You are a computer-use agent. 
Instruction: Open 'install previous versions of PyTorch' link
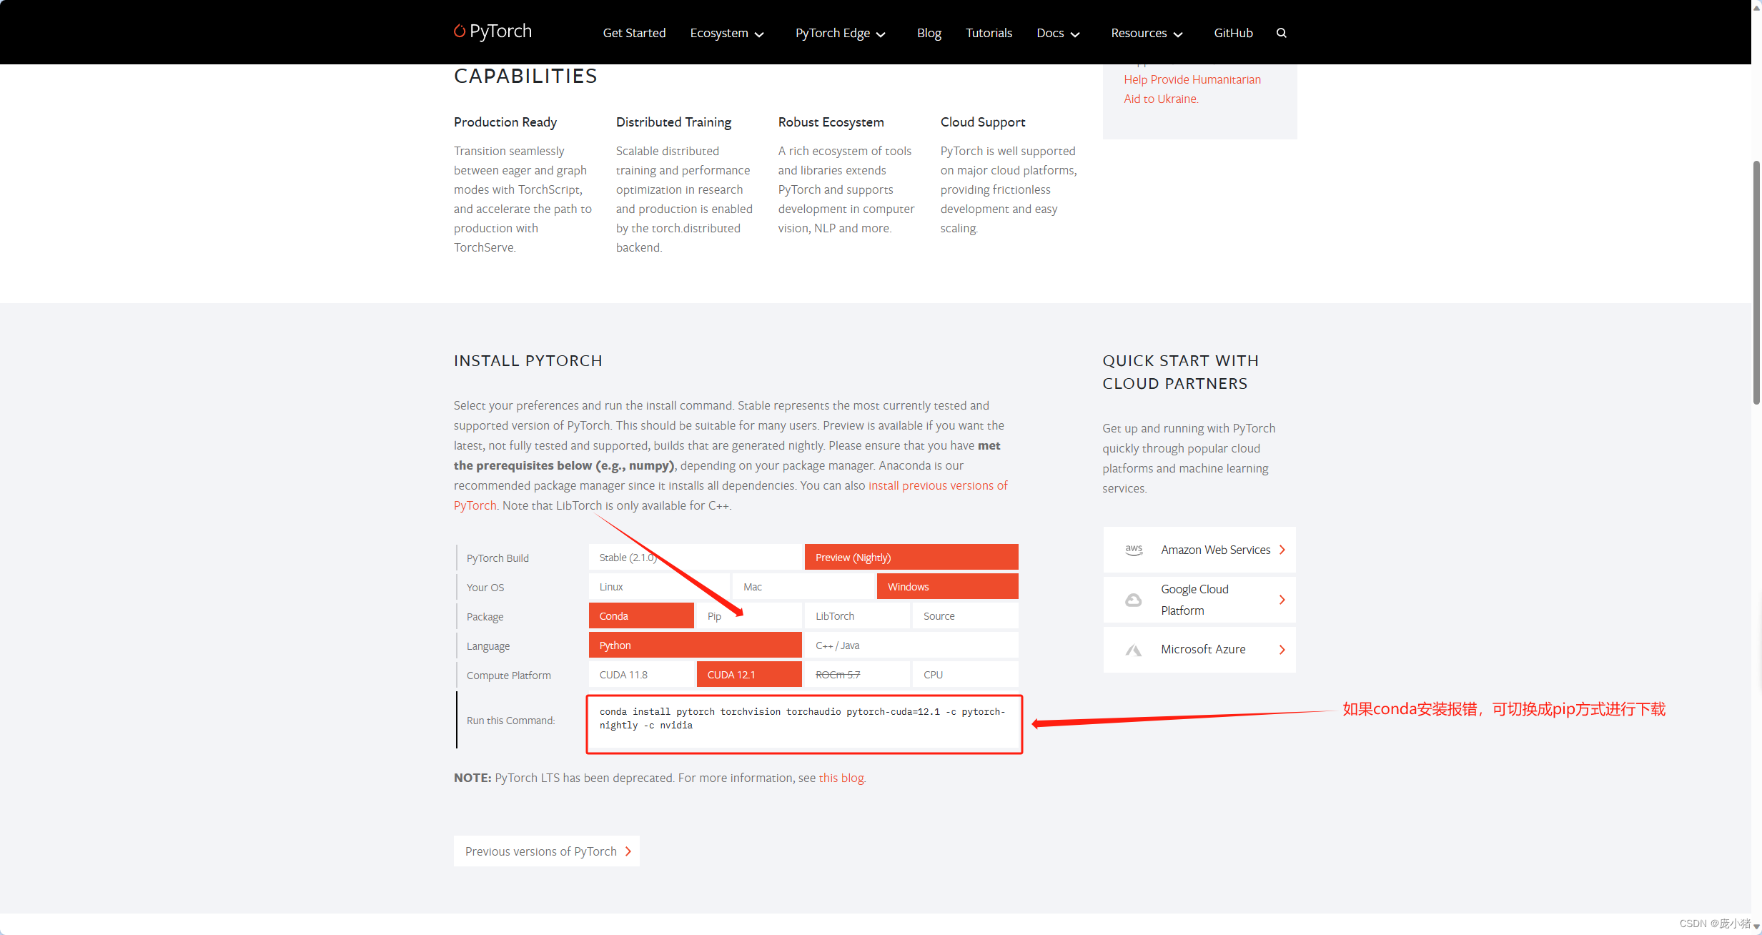click(937, 485)
